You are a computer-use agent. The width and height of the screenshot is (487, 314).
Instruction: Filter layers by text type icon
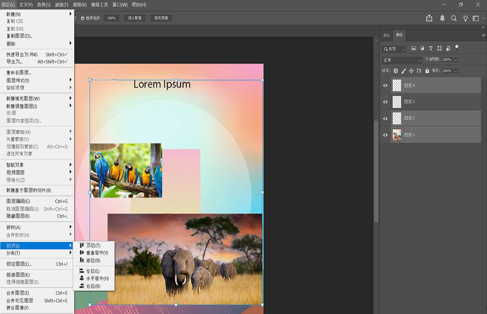point(431,48)
